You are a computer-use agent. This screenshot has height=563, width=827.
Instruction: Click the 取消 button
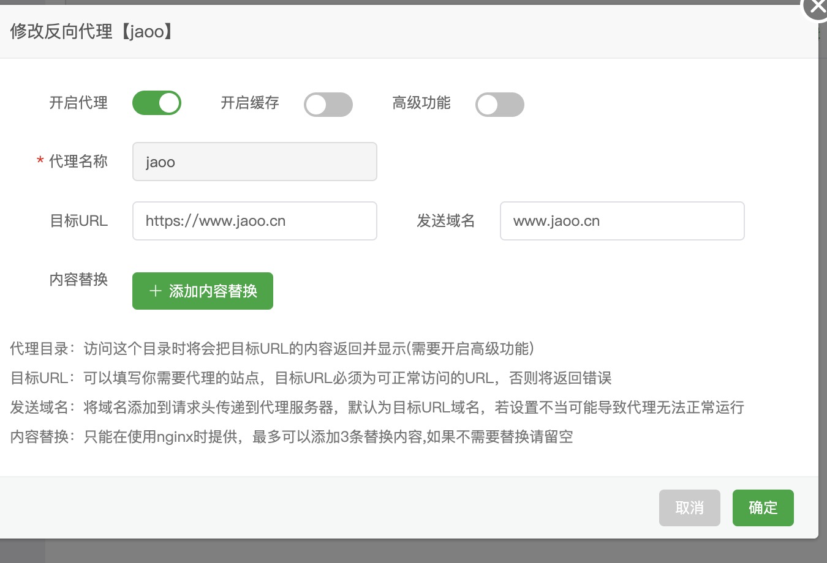pos(690,508)
